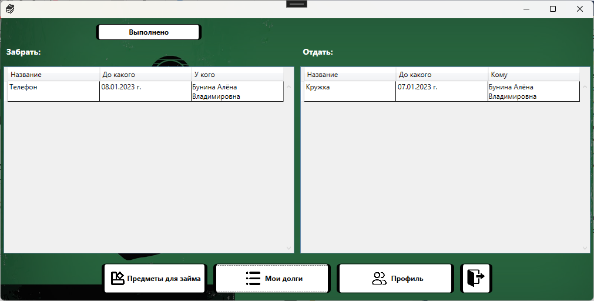Click Отдать table До какого column header
The height and width of the screenshot is (301, 594).
click(x=442, y=75)
